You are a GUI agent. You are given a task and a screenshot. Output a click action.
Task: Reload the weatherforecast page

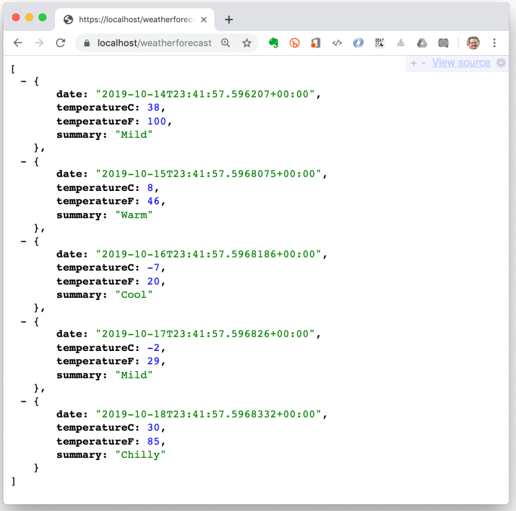[60, 43]
